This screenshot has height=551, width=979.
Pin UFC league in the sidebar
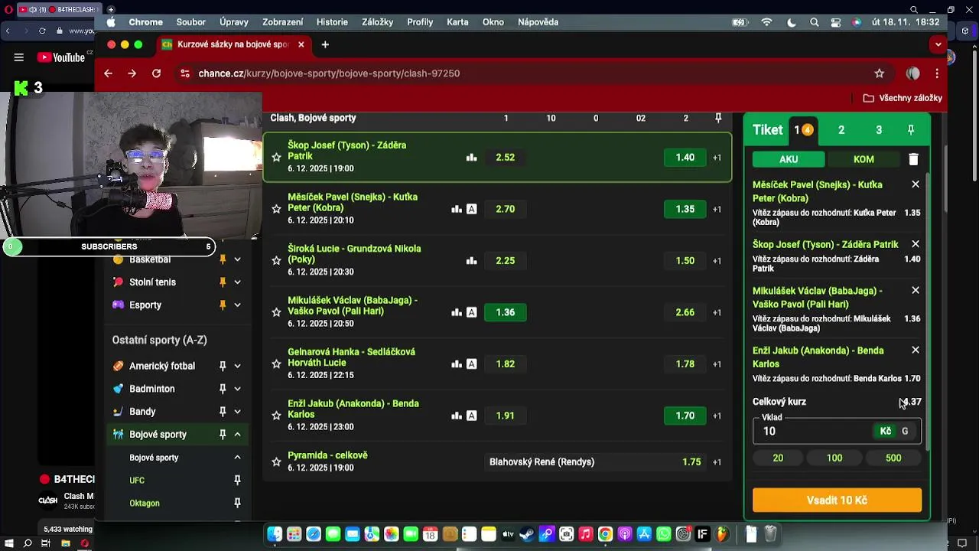click(237, 481)
